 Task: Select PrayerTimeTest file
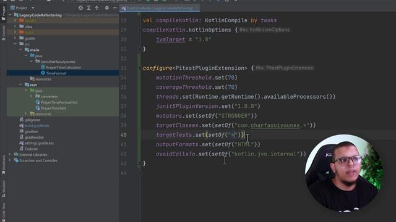pyautogui.click(x=53, y=109)
